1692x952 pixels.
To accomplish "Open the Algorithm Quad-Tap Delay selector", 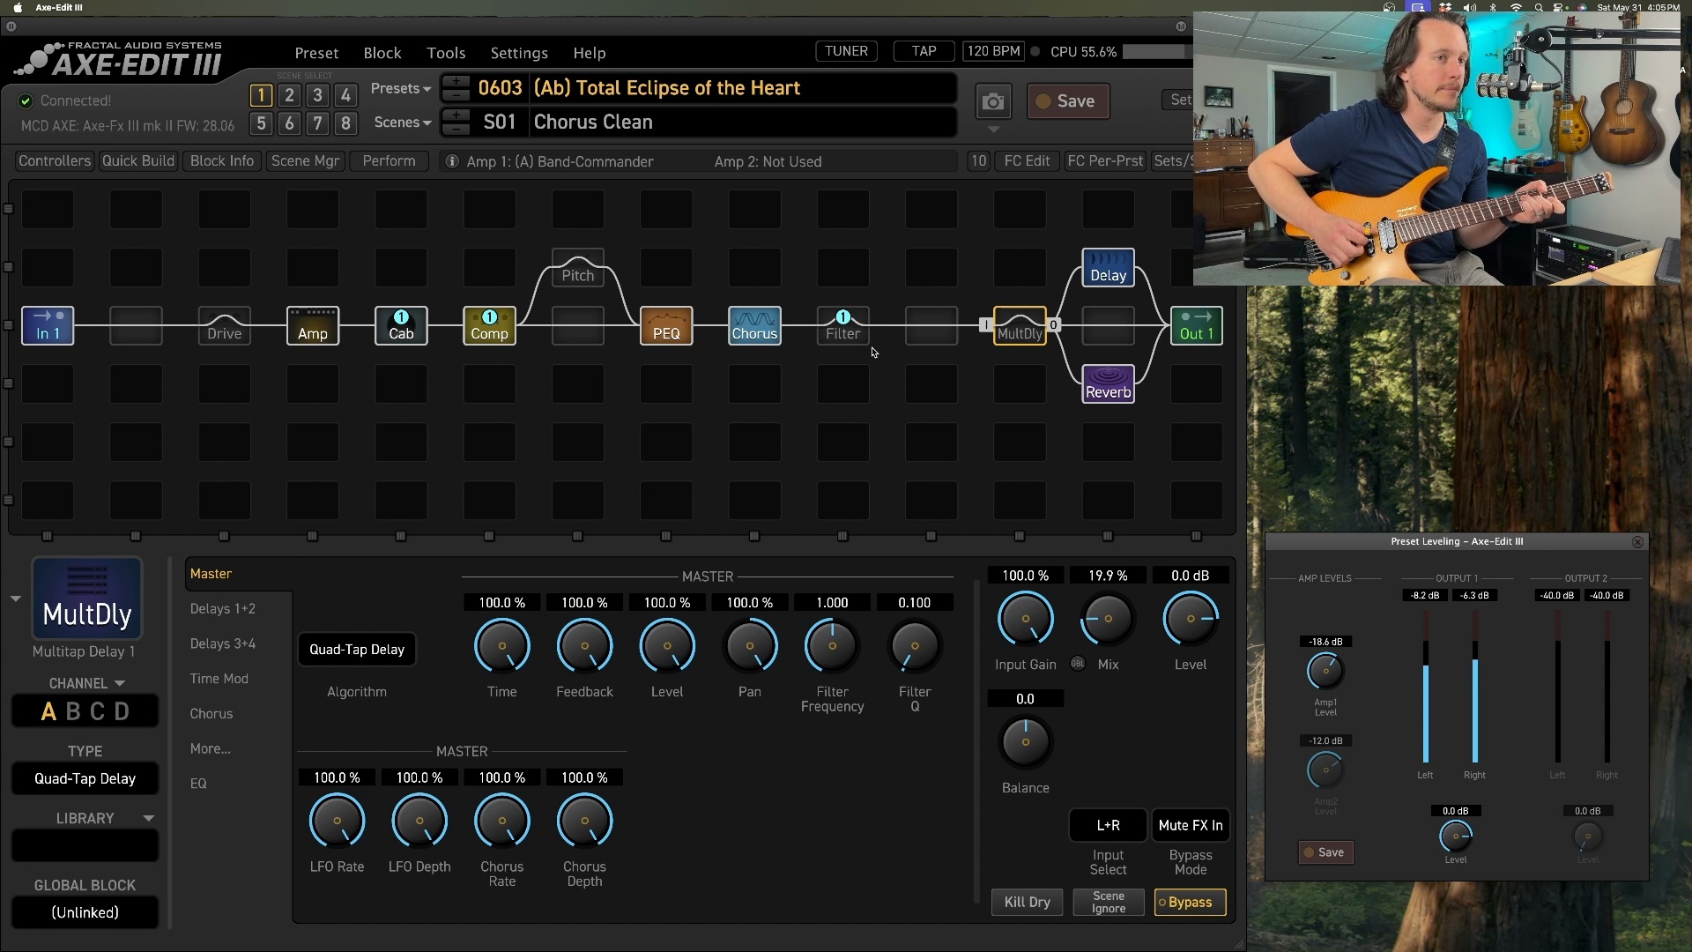I will [357, 650].
